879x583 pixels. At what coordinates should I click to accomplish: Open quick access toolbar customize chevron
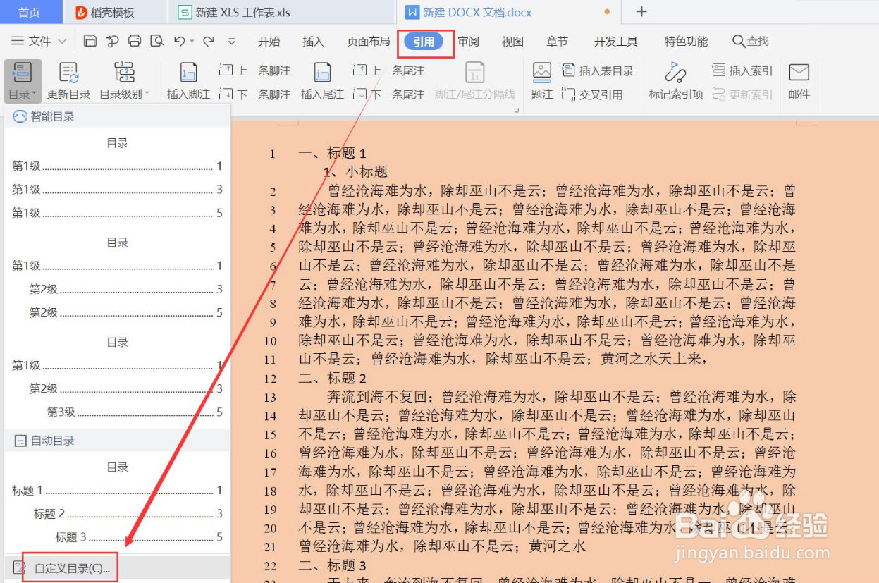pos(233,41)
